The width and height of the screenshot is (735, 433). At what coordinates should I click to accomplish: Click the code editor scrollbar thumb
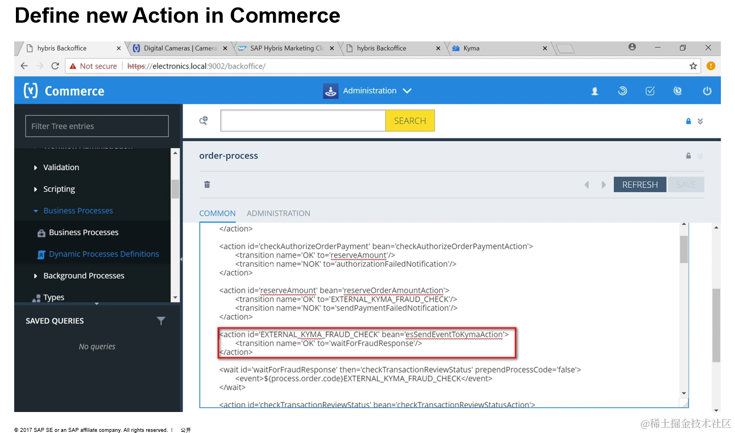click(x=684, y=249)
